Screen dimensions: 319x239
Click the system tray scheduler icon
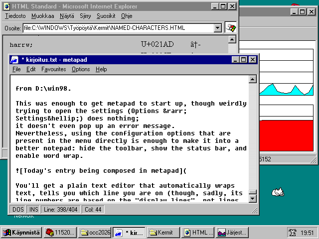(x=293, y=233)
